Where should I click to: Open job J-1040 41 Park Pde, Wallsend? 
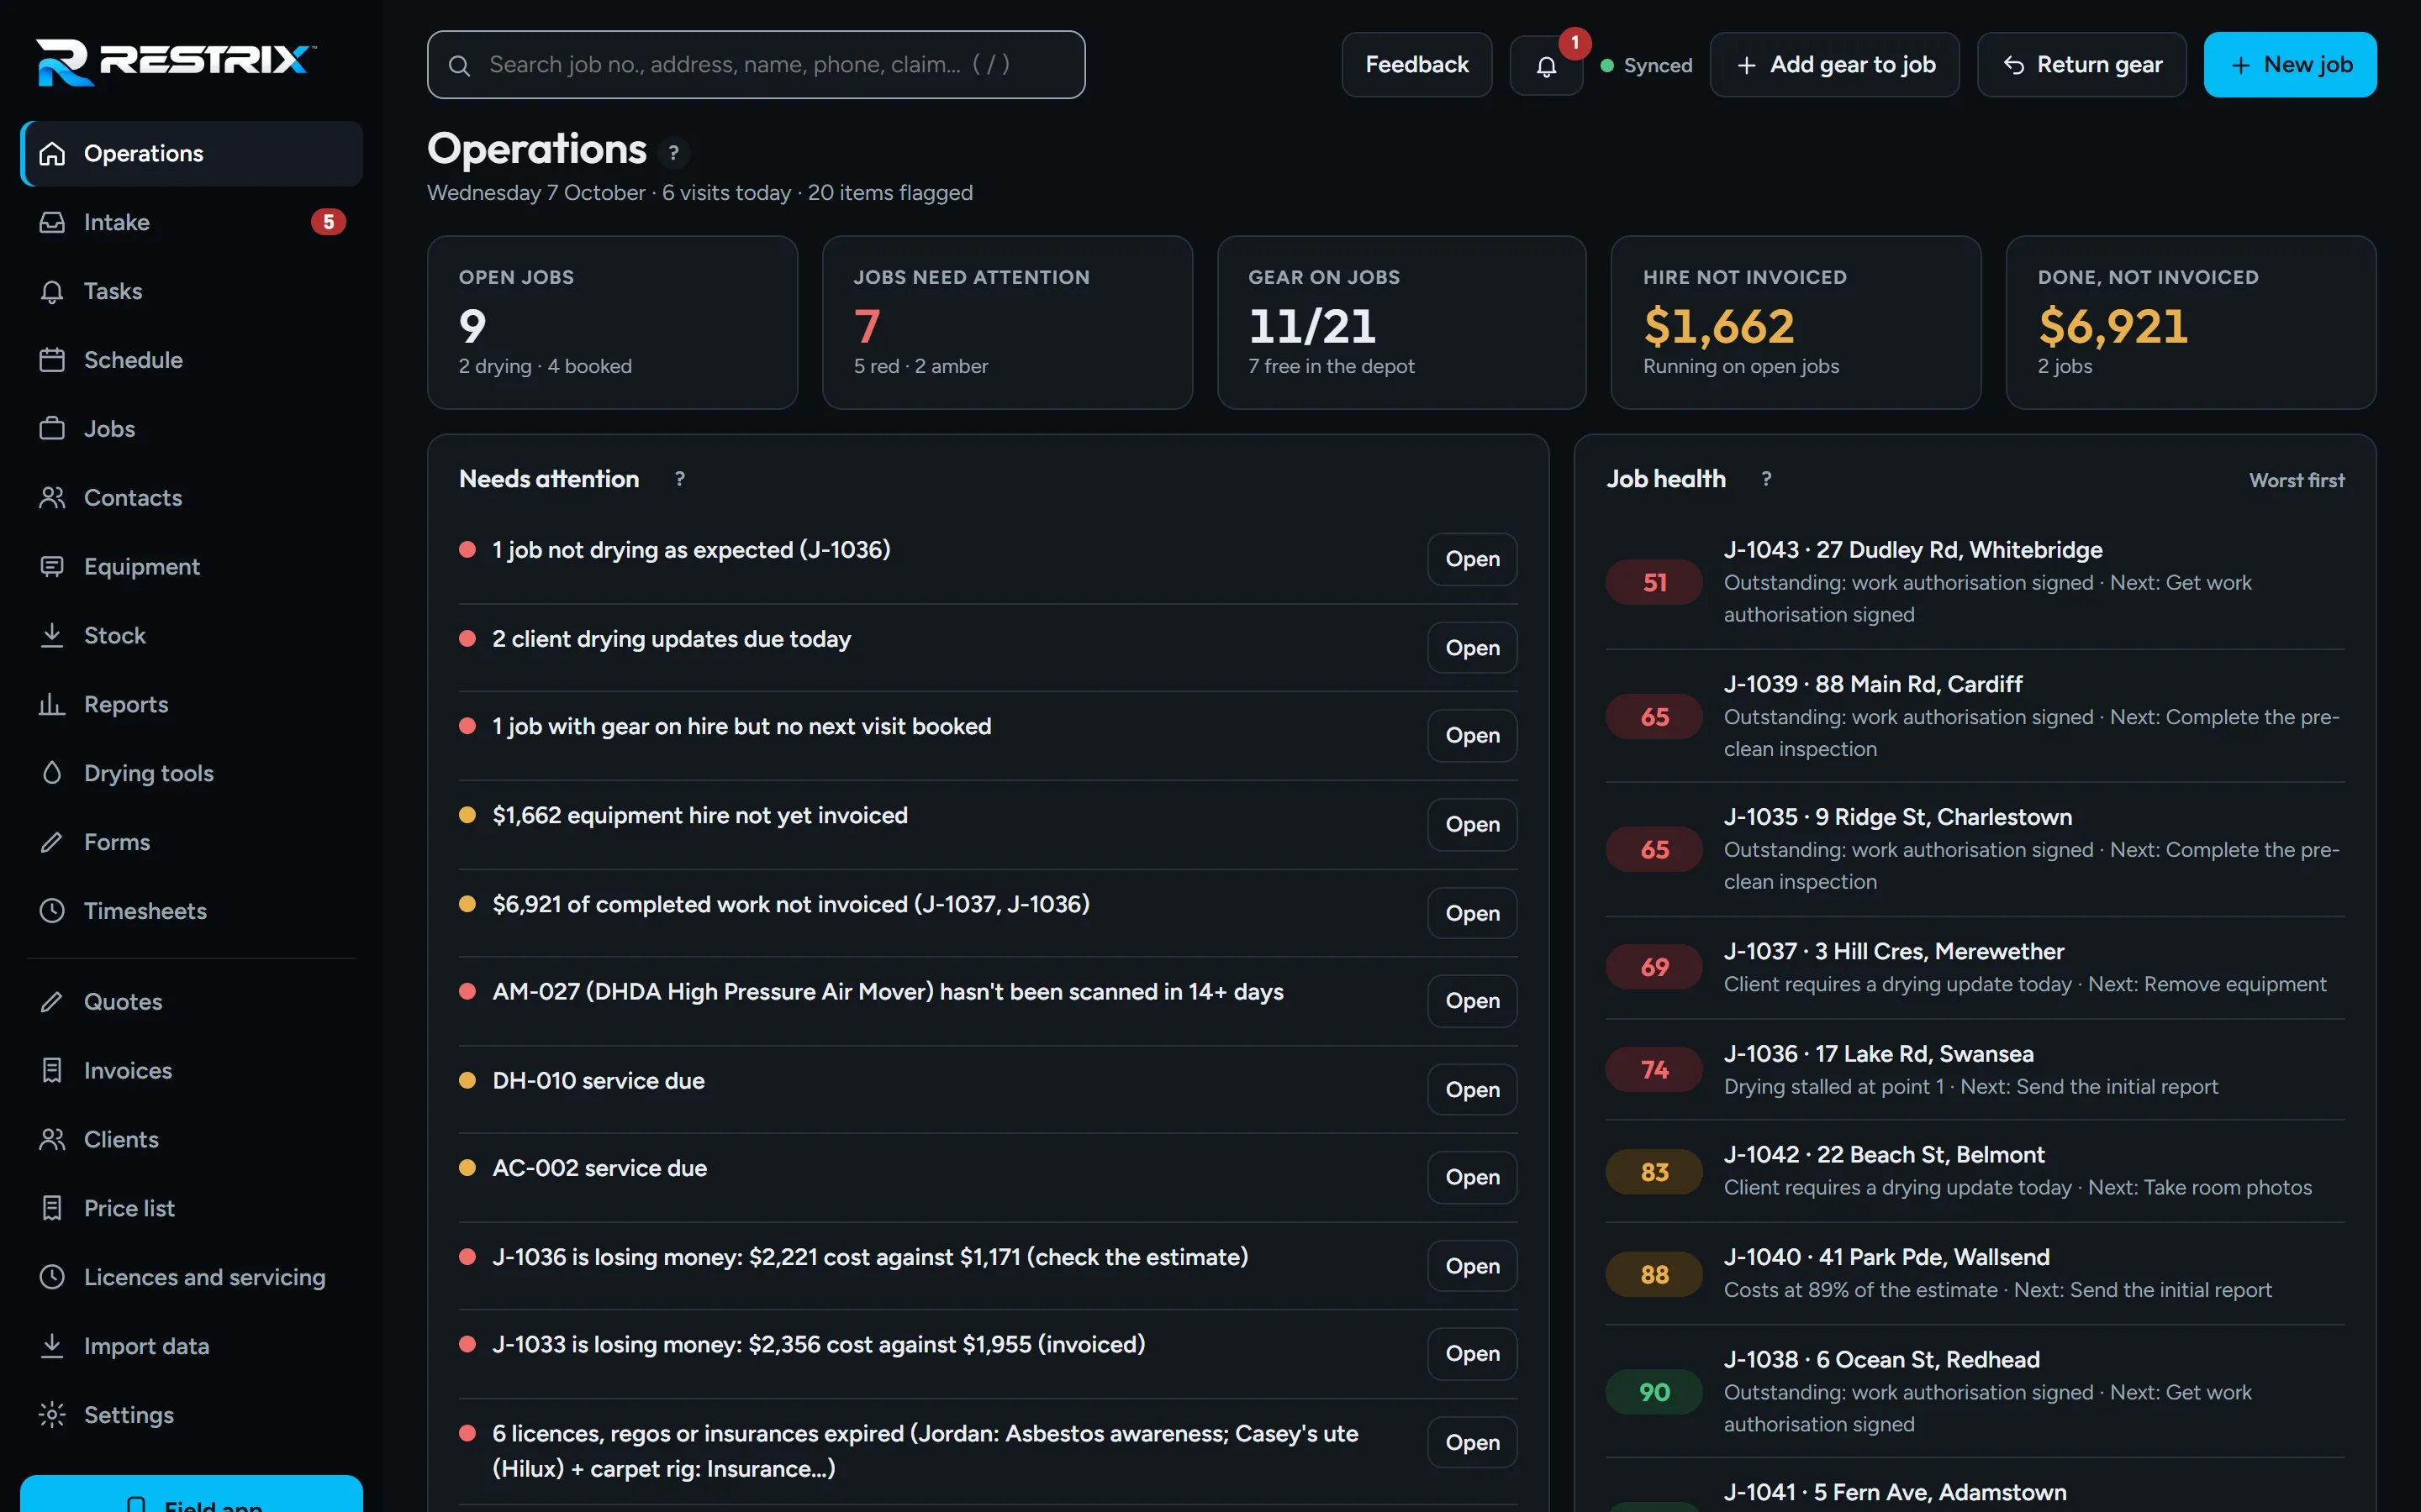coord(1975,1273)
